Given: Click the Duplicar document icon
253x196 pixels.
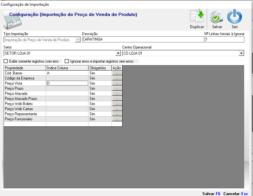Looking at the screenshot, I should 197,16.
